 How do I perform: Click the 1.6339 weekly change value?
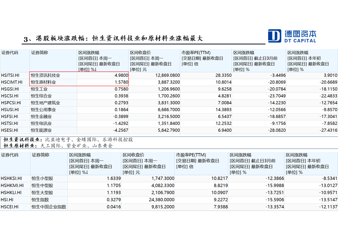(x=114, y=179)
